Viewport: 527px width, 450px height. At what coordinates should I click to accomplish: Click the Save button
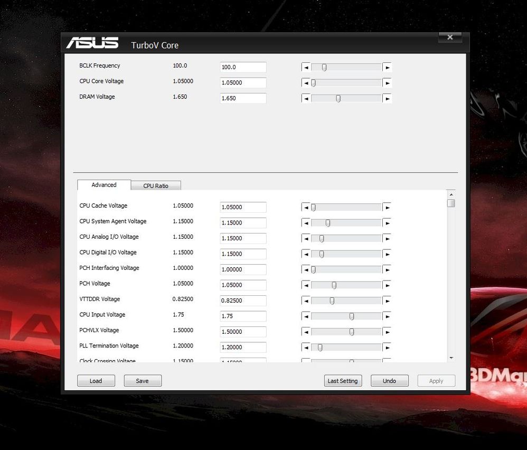click(143, 380)
